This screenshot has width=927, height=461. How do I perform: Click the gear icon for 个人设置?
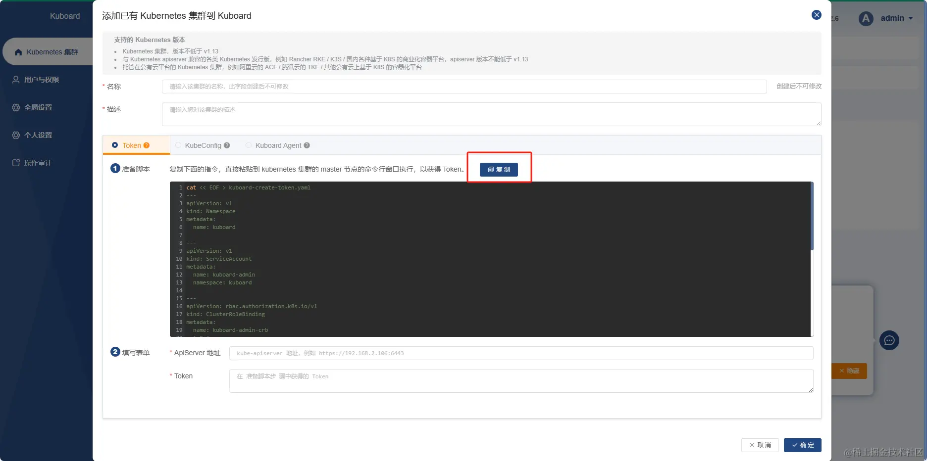click(x=16, y=135)
